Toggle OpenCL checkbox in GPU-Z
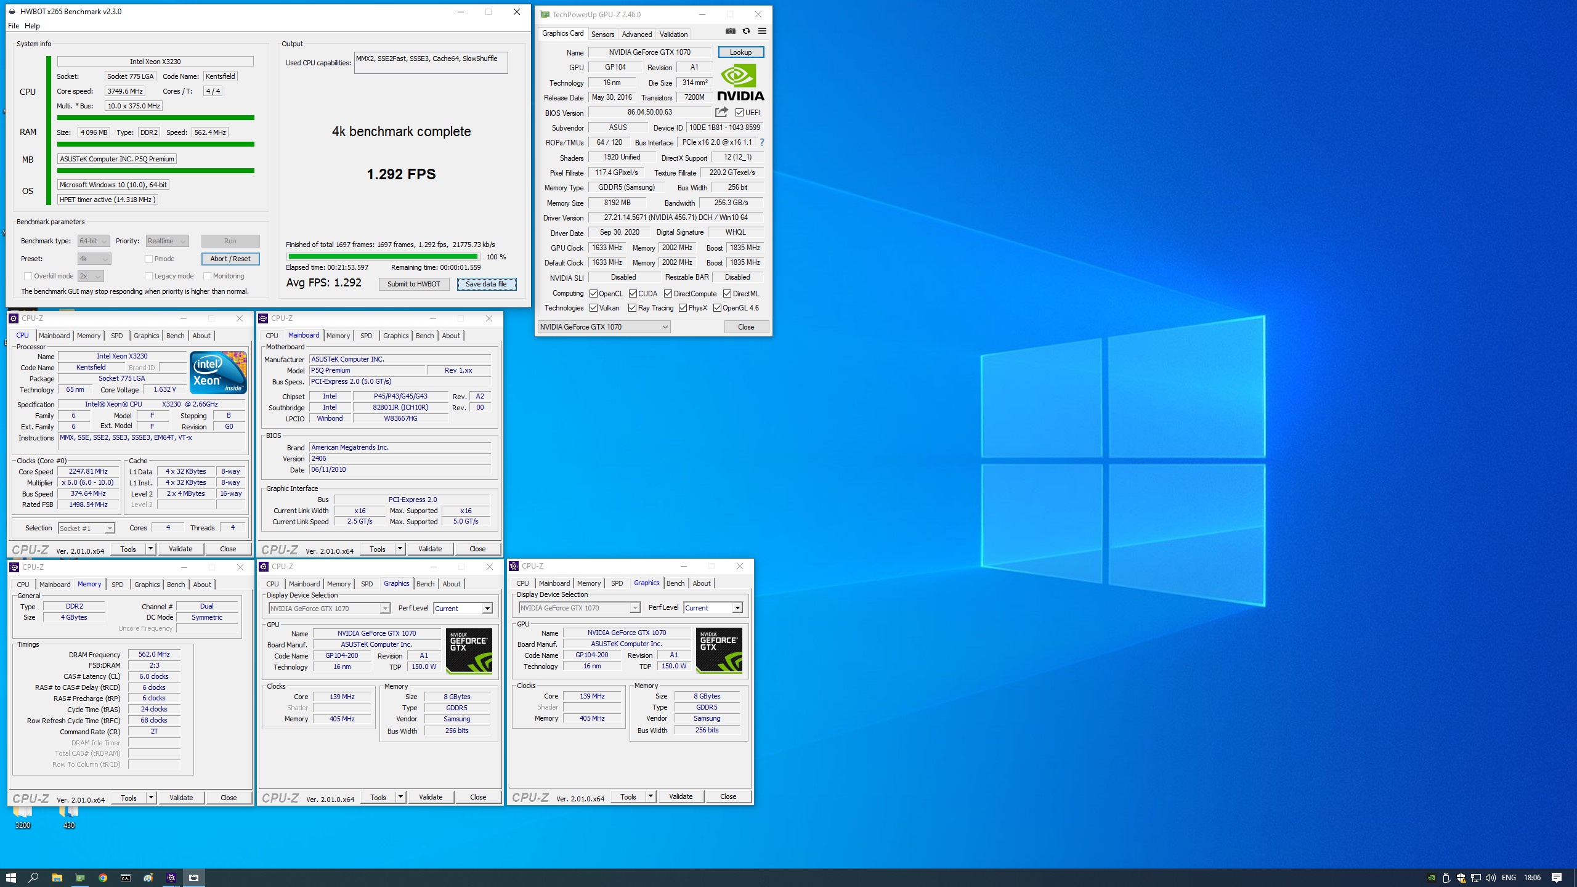Viewport: 1577px width, 887px height. [x=593, y=294]
